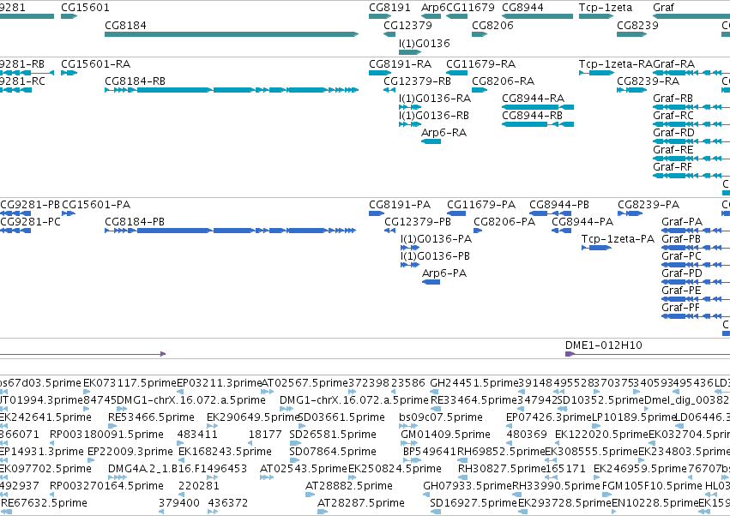Viewport: 730px width, 516px height.
Task: Click the Graf-RB transcript label
Action: [673, 99]
